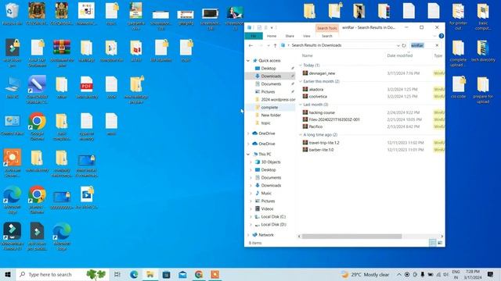The height and width of the screenshot is (281, 501).
Task: Open address bar history dropdown
Action: point(398,45)
